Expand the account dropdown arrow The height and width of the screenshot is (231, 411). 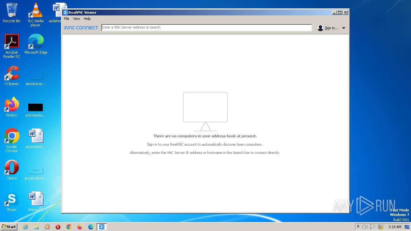click(x=344, y=28)
